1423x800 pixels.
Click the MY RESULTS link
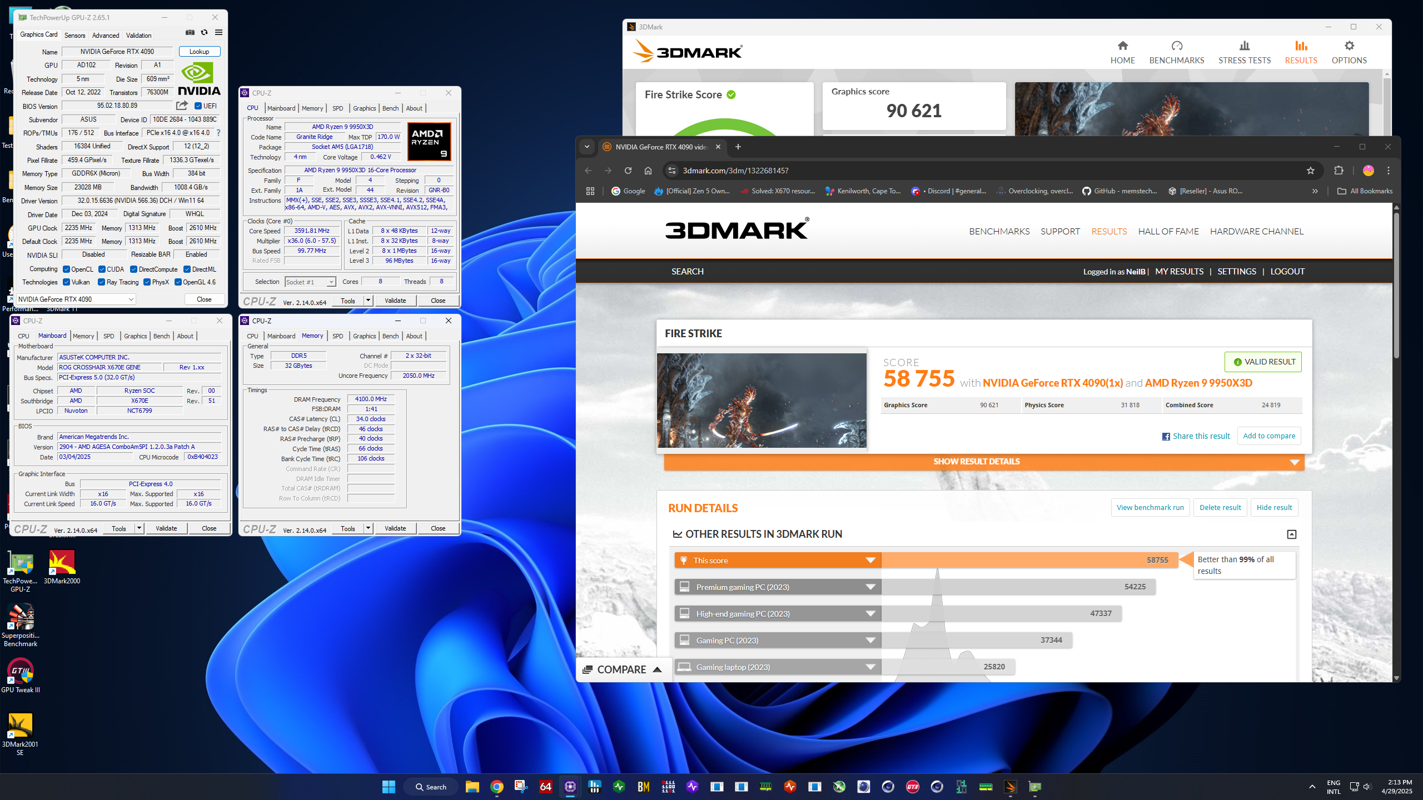(1179, 272)
